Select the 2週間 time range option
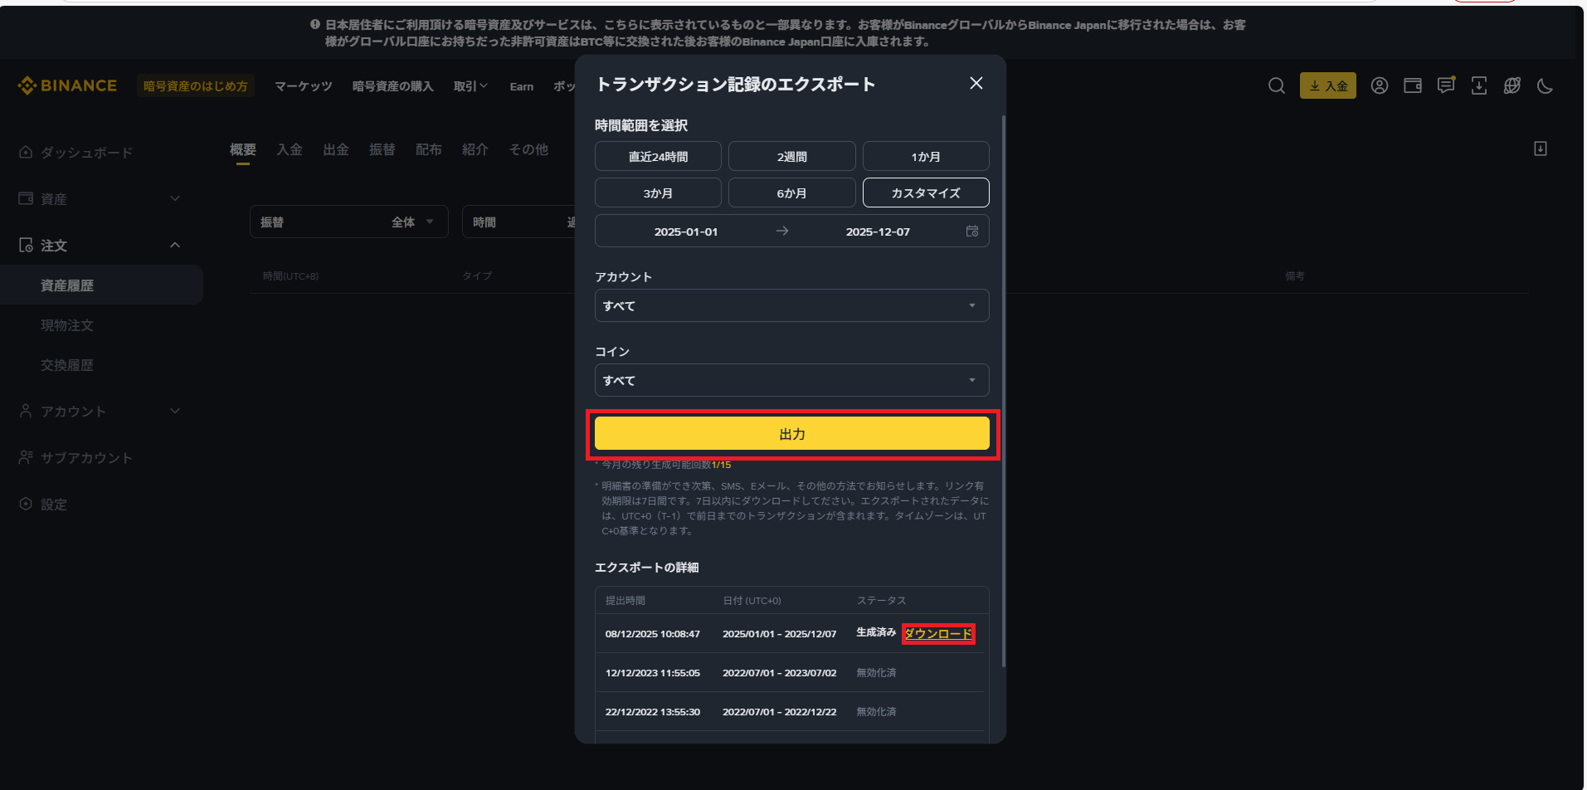Image resolution: width=1587 pixels, height=790 pixels. pos(791,155)
